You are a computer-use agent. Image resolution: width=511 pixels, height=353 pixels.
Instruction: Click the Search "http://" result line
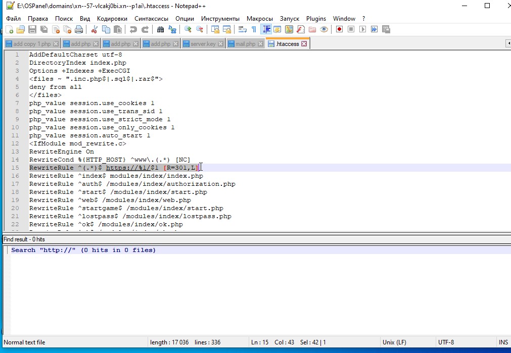[83, 250]
